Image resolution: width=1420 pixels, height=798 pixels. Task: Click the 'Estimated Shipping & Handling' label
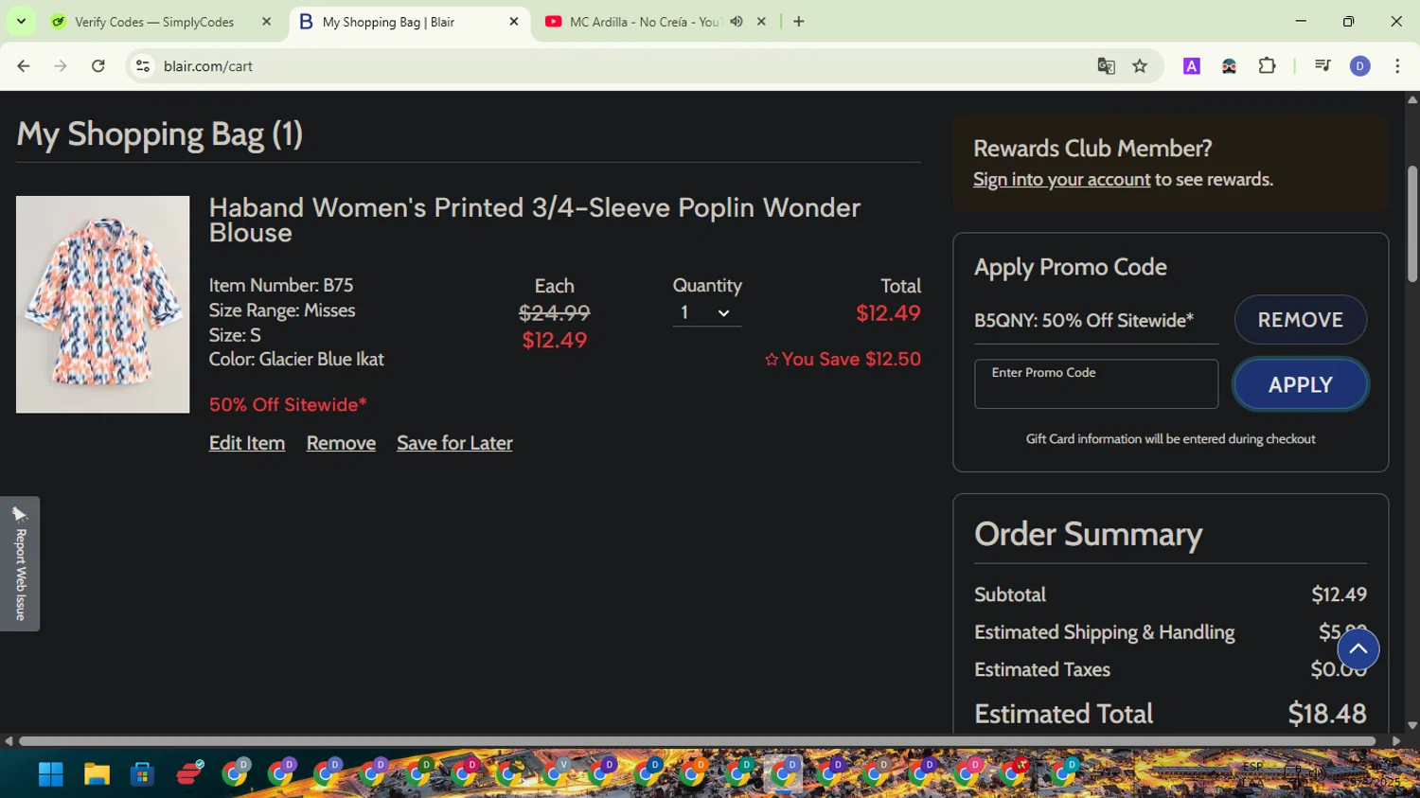tap(1105, 632)
